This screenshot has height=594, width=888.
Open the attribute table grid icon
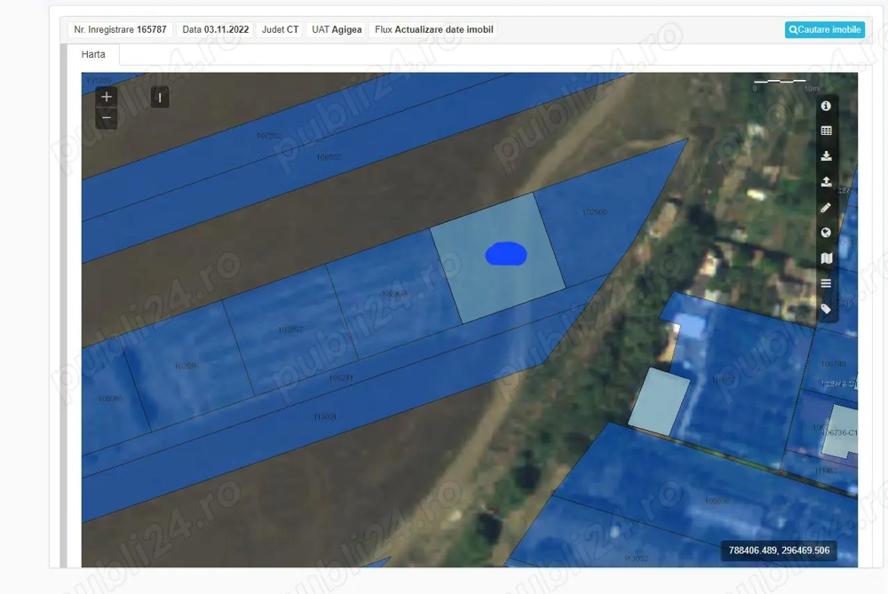click(x=826, y=131)
